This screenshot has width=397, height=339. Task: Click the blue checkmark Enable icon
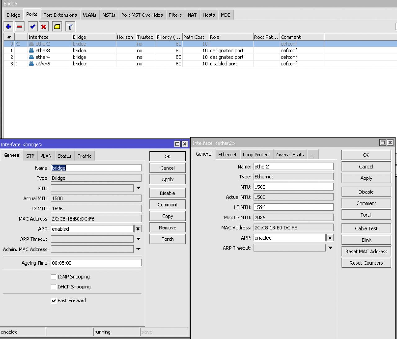[33, 27]
